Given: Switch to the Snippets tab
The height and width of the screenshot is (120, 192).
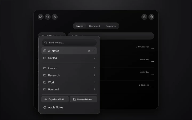Looking at the screenshot, I should point(111,26).
